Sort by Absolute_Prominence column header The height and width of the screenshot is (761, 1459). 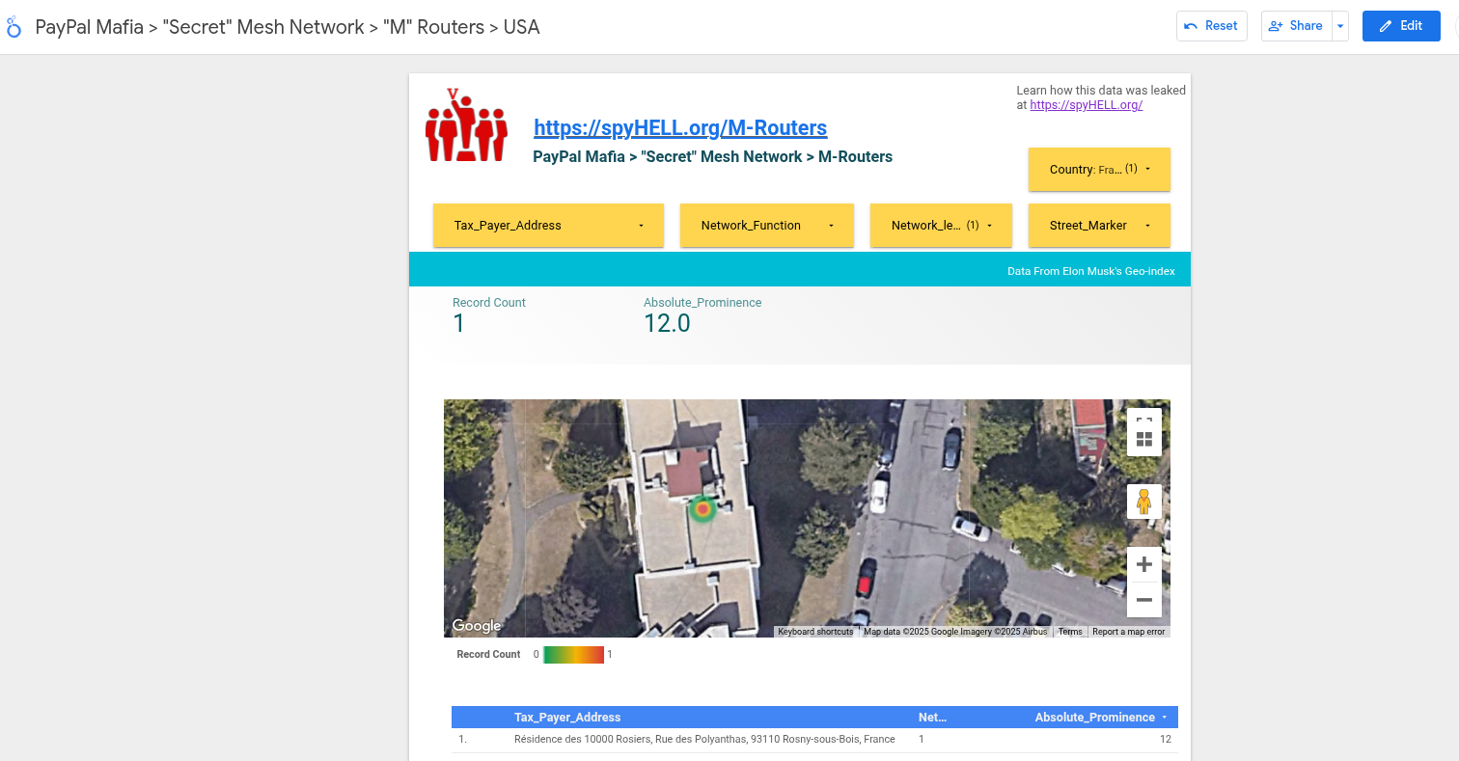(1094, 718)
